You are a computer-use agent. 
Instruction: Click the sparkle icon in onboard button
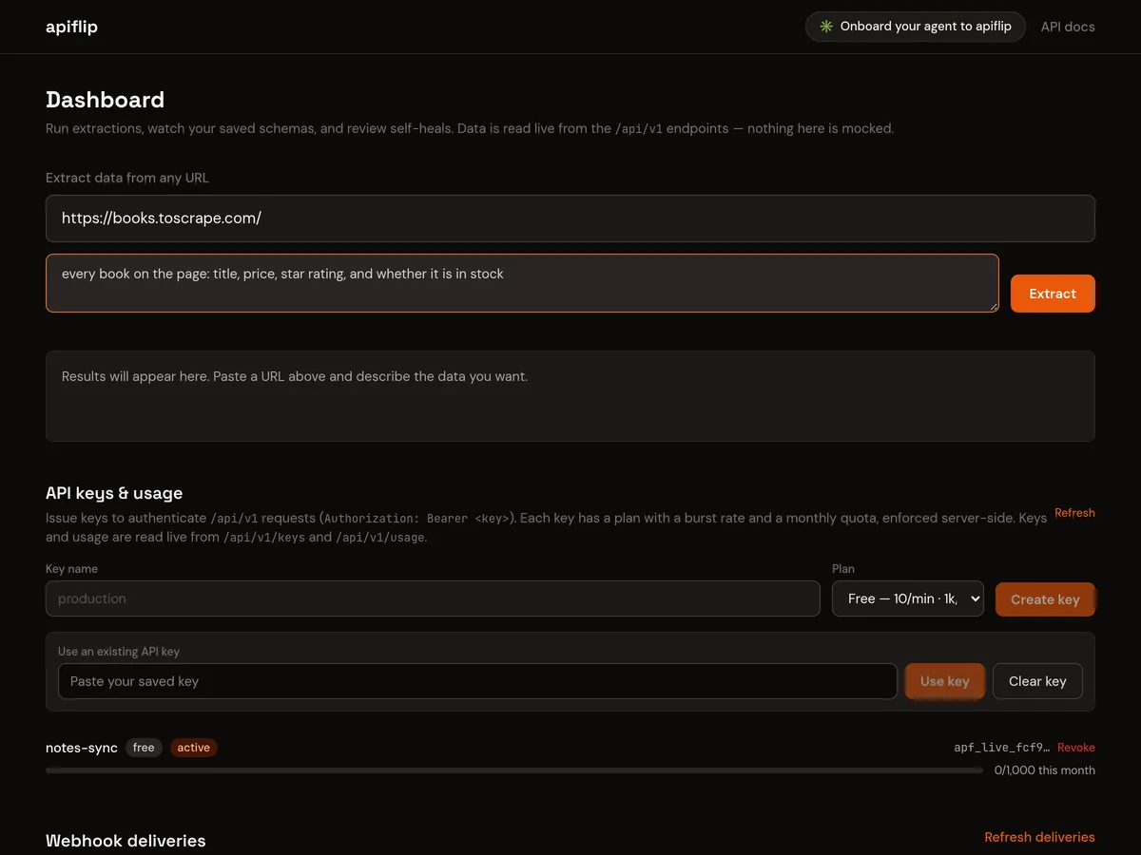[x=826, y=27]
